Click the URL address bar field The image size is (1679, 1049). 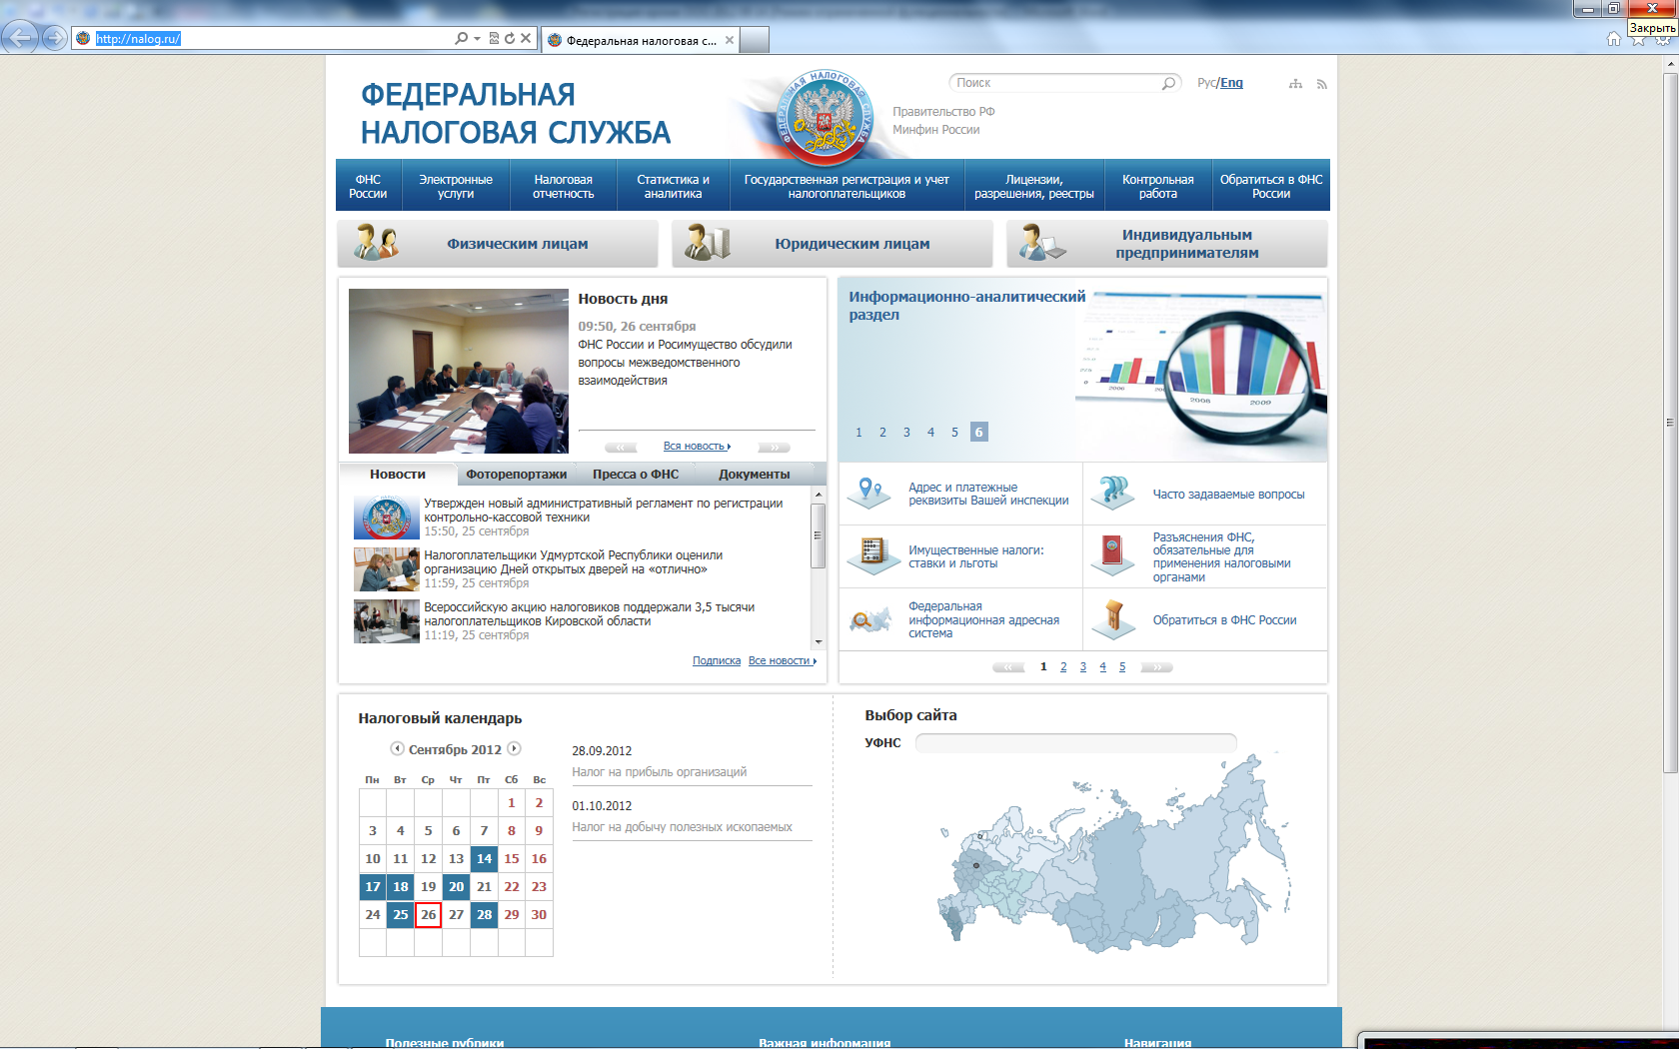tap(270, 39)
